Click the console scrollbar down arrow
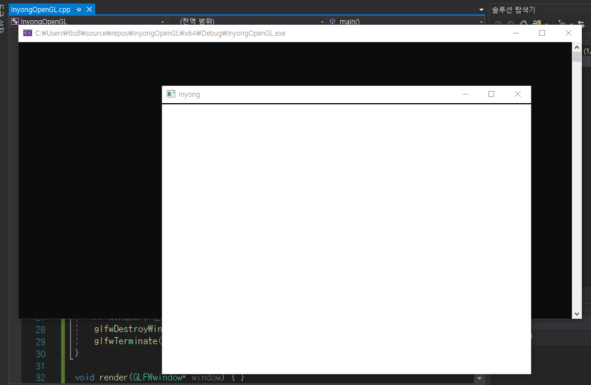Viewport: 591px width, 385px height. [x=577, y=314]
